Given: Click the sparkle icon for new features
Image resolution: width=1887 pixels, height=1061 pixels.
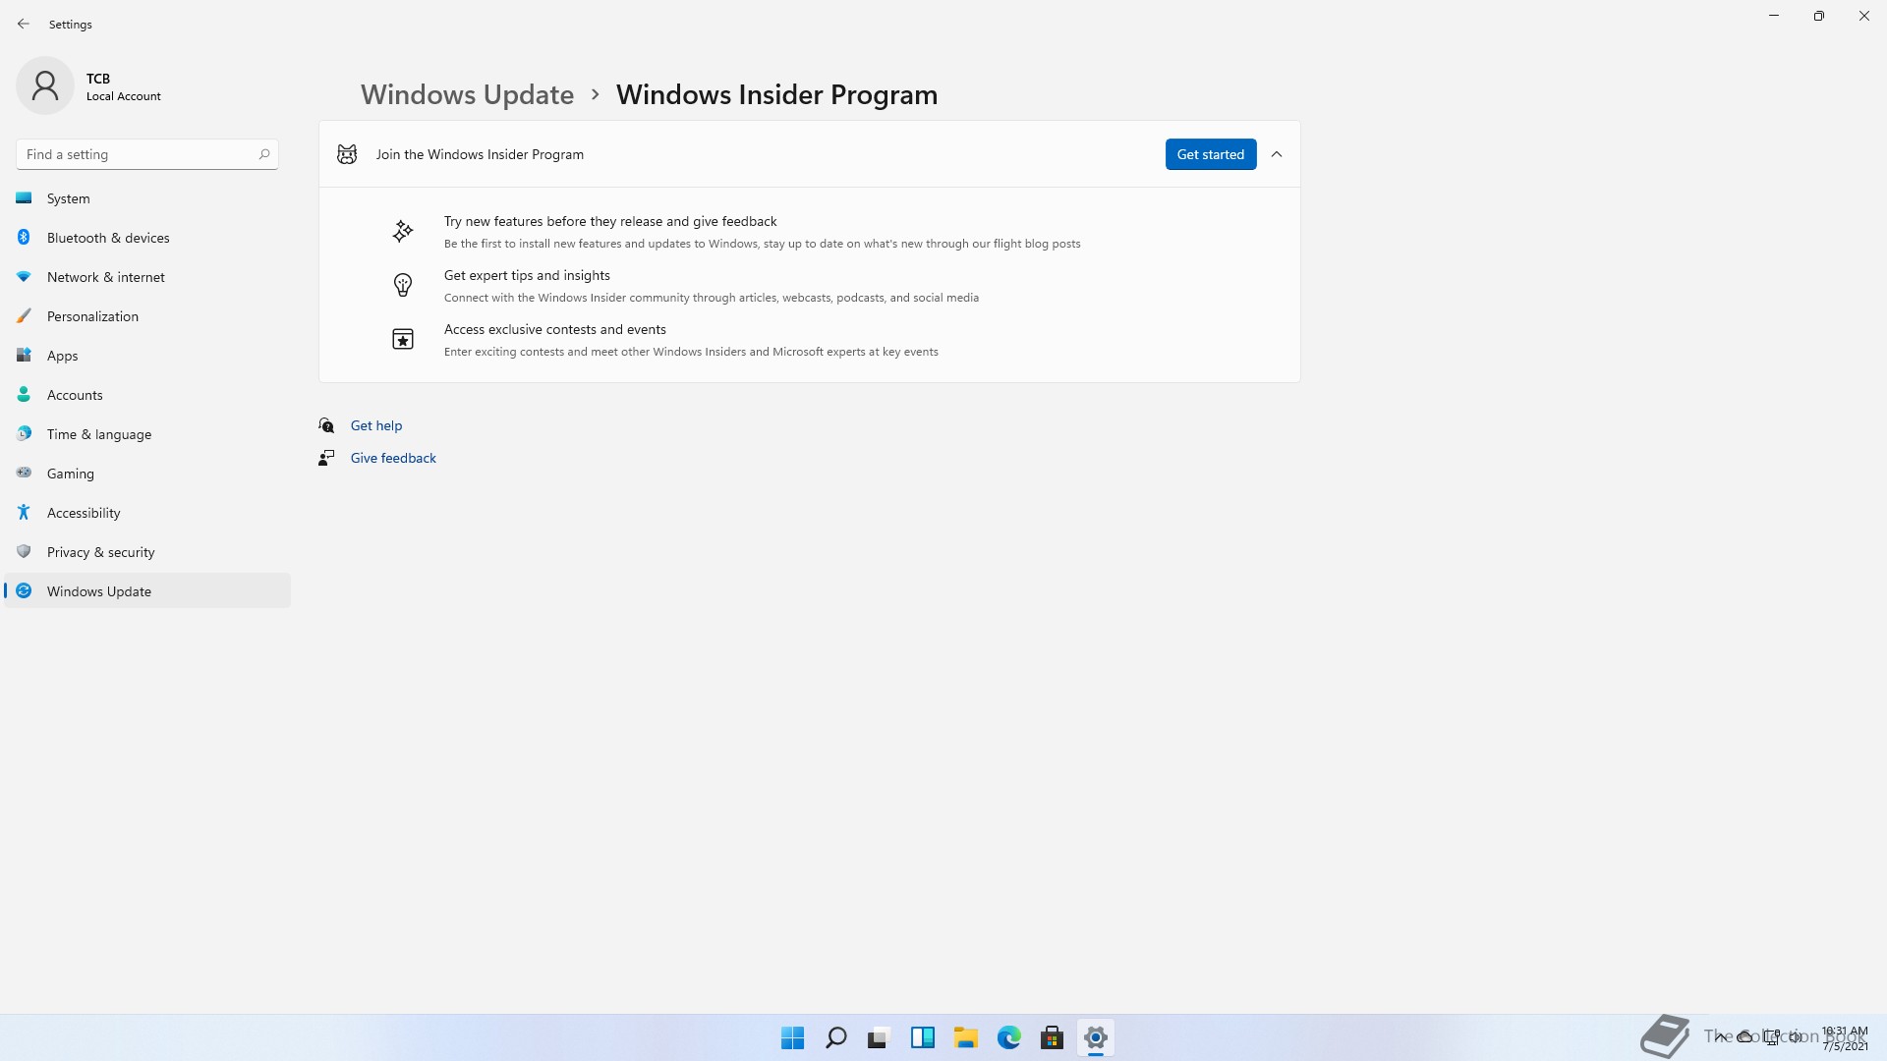Looking at the screenshot, I should click(x=402, y=231).
